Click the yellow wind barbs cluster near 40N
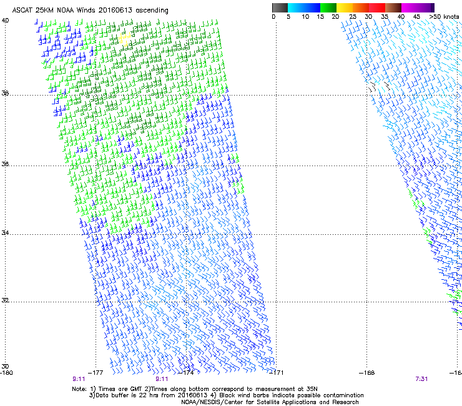 tap(125, 39)
